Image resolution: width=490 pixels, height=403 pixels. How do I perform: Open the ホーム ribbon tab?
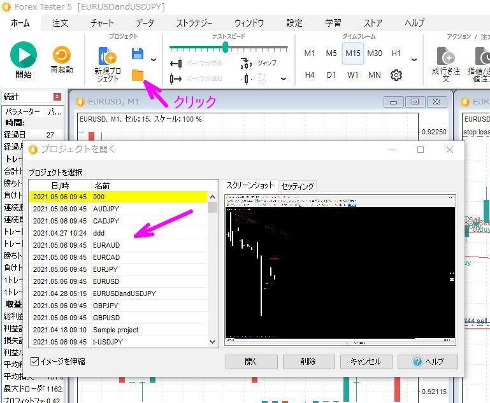click(20, 23)
